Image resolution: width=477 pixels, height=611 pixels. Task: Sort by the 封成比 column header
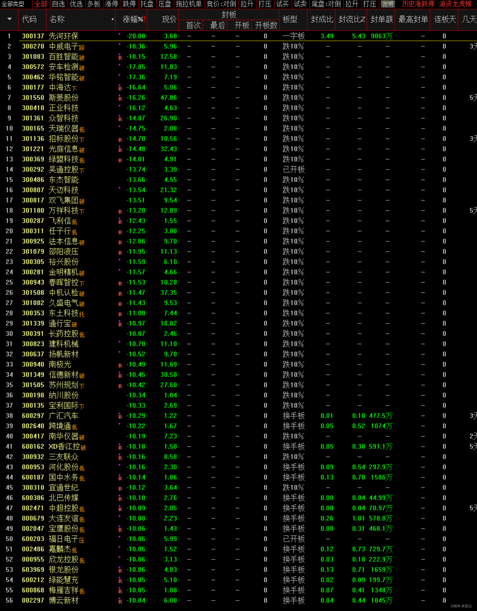pyautogui.click(x=322, y=19)
